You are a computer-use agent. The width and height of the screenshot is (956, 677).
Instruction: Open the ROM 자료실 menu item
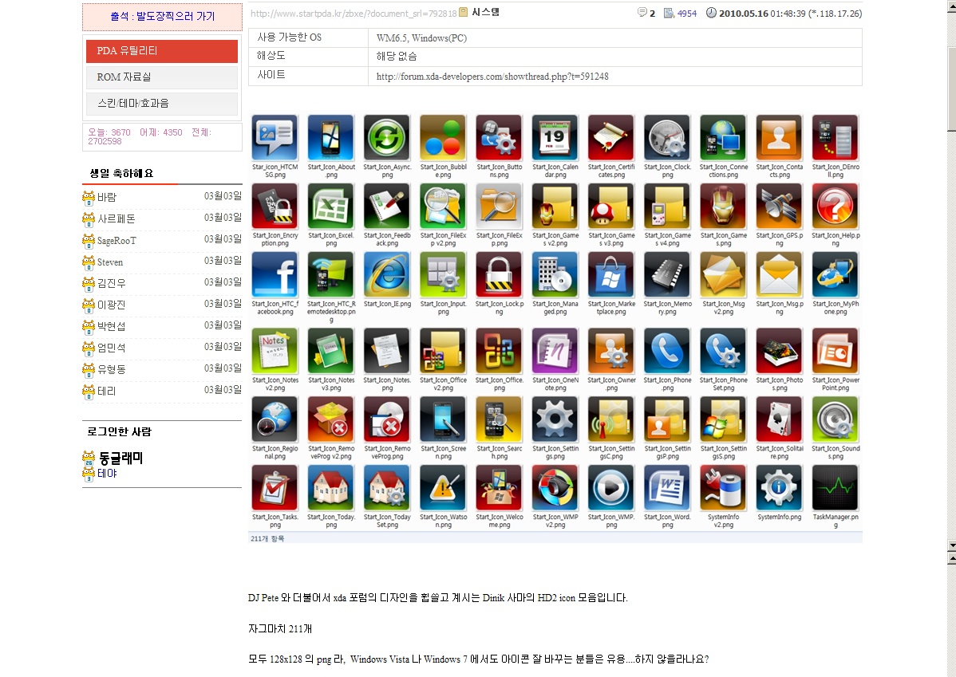(162, 77)
